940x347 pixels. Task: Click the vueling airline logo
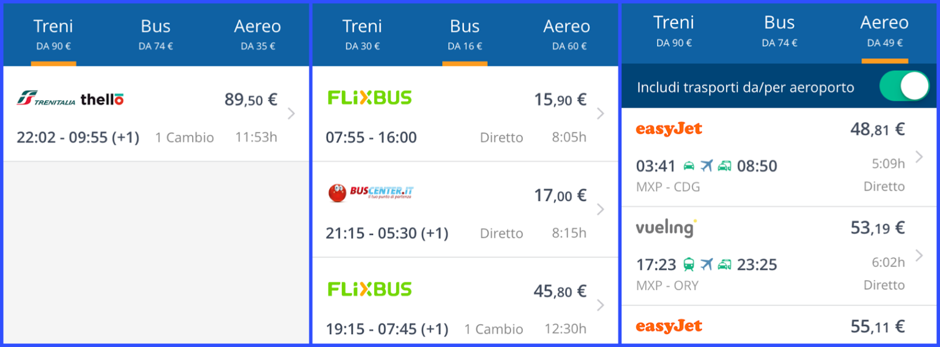coord(666,227)
